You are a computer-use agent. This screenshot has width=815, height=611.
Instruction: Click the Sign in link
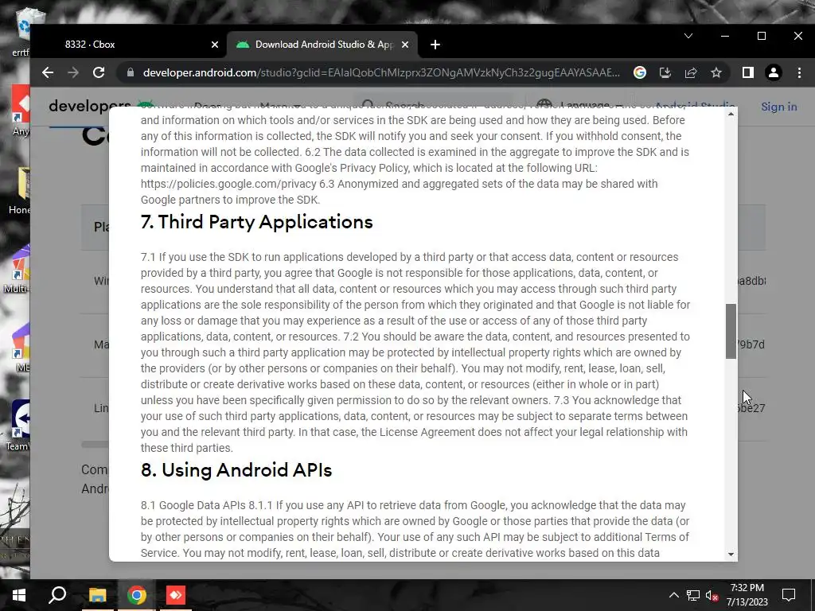point(778,107)
